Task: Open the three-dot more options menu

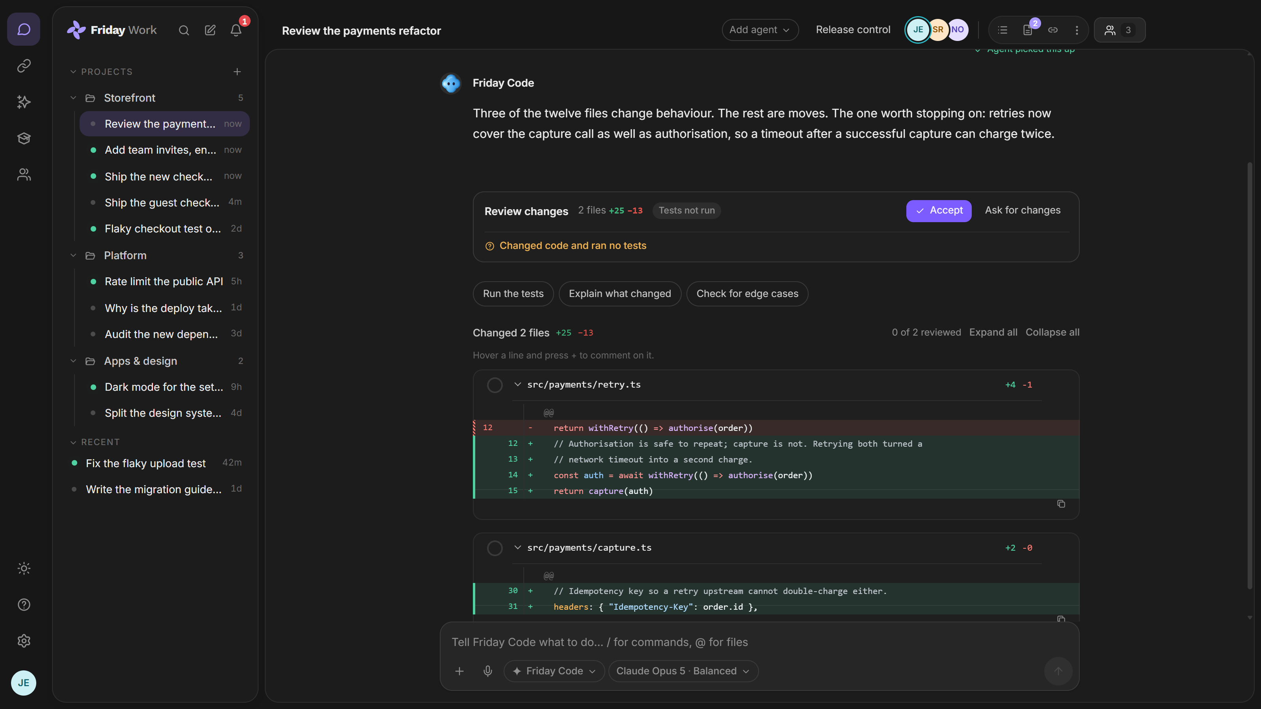Action: tap(1077, 30)
